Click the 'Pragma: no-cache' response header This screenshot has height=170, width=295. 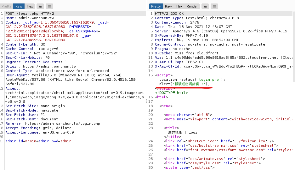point(172,49)
